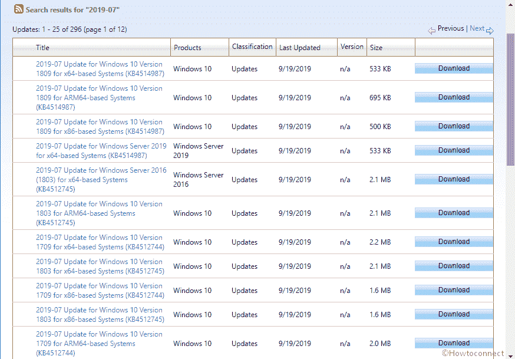Sort table by Products column header
The image size is (515, 359).
pyautogui.click(x=187, y=48)
